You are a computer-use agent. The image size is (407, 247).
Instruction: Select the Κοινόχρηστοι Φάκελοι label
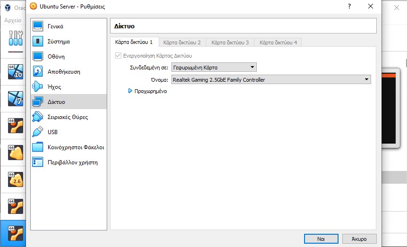76,147
